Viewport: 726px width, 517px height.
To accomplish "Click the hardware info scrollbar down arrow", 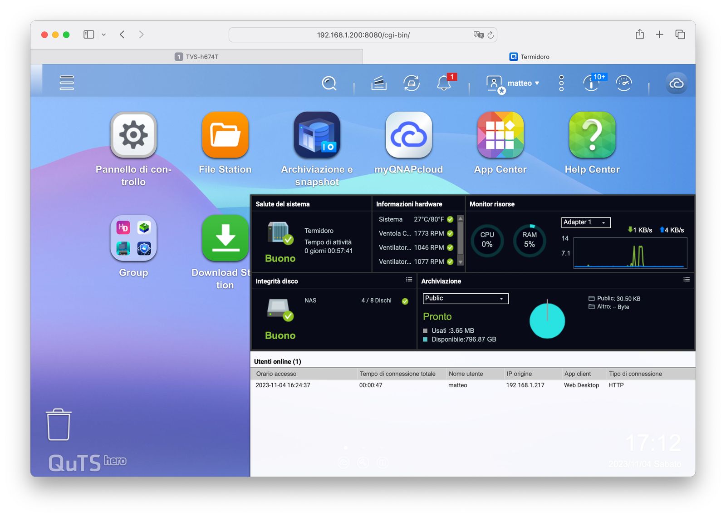I will click(461, 262).
